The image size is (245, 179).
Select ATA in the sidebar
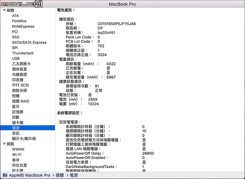(x=15, y=16)
